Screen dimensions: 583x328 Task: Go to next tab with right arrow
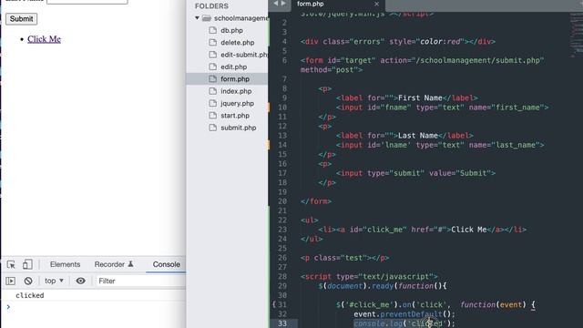pyautogui.click(x=283, y=4)
